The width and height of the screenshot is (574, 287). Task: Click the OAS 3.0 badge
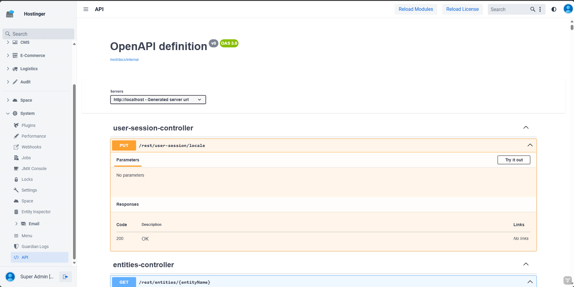coord(229,43)
